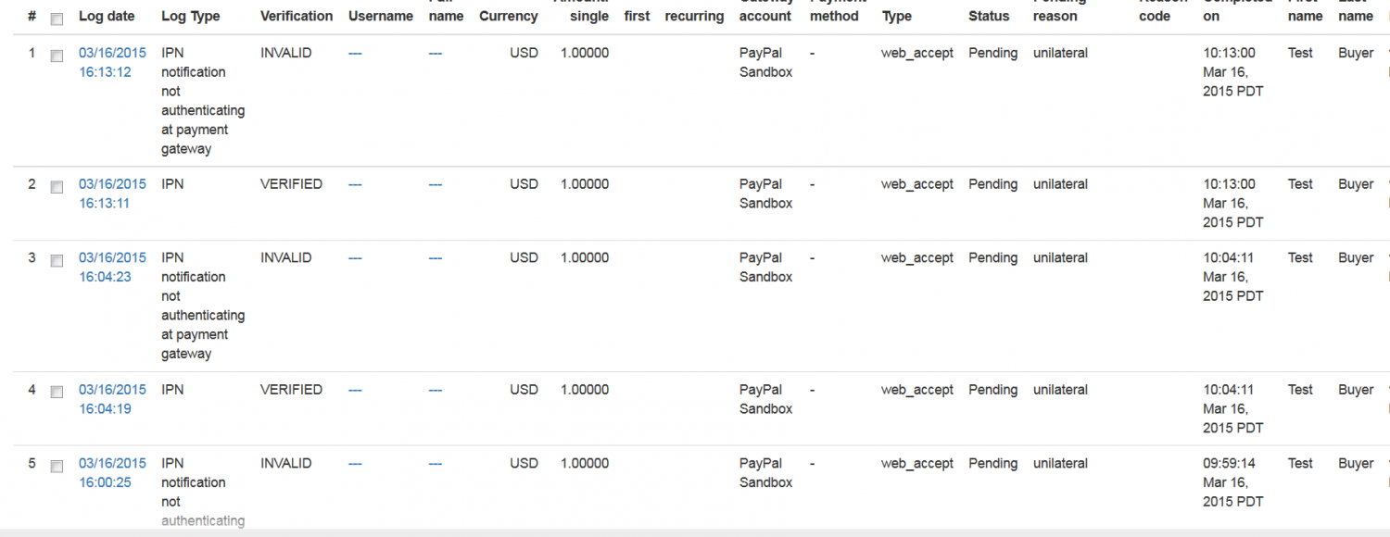Sort by the Log date column header

107,16
